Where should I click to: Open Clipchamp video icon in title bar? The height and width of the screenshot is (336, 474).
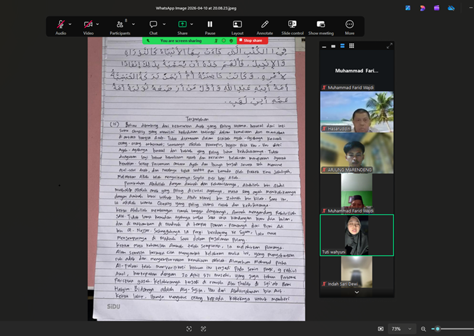click(437, 8)
